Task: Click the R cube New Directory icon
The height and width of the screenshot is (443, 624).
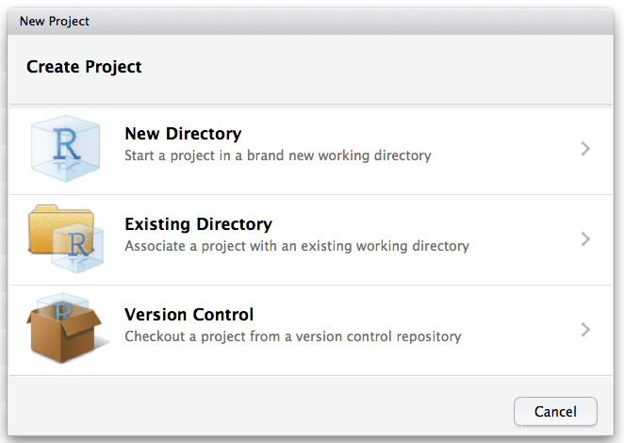Action: coord(66,149)
